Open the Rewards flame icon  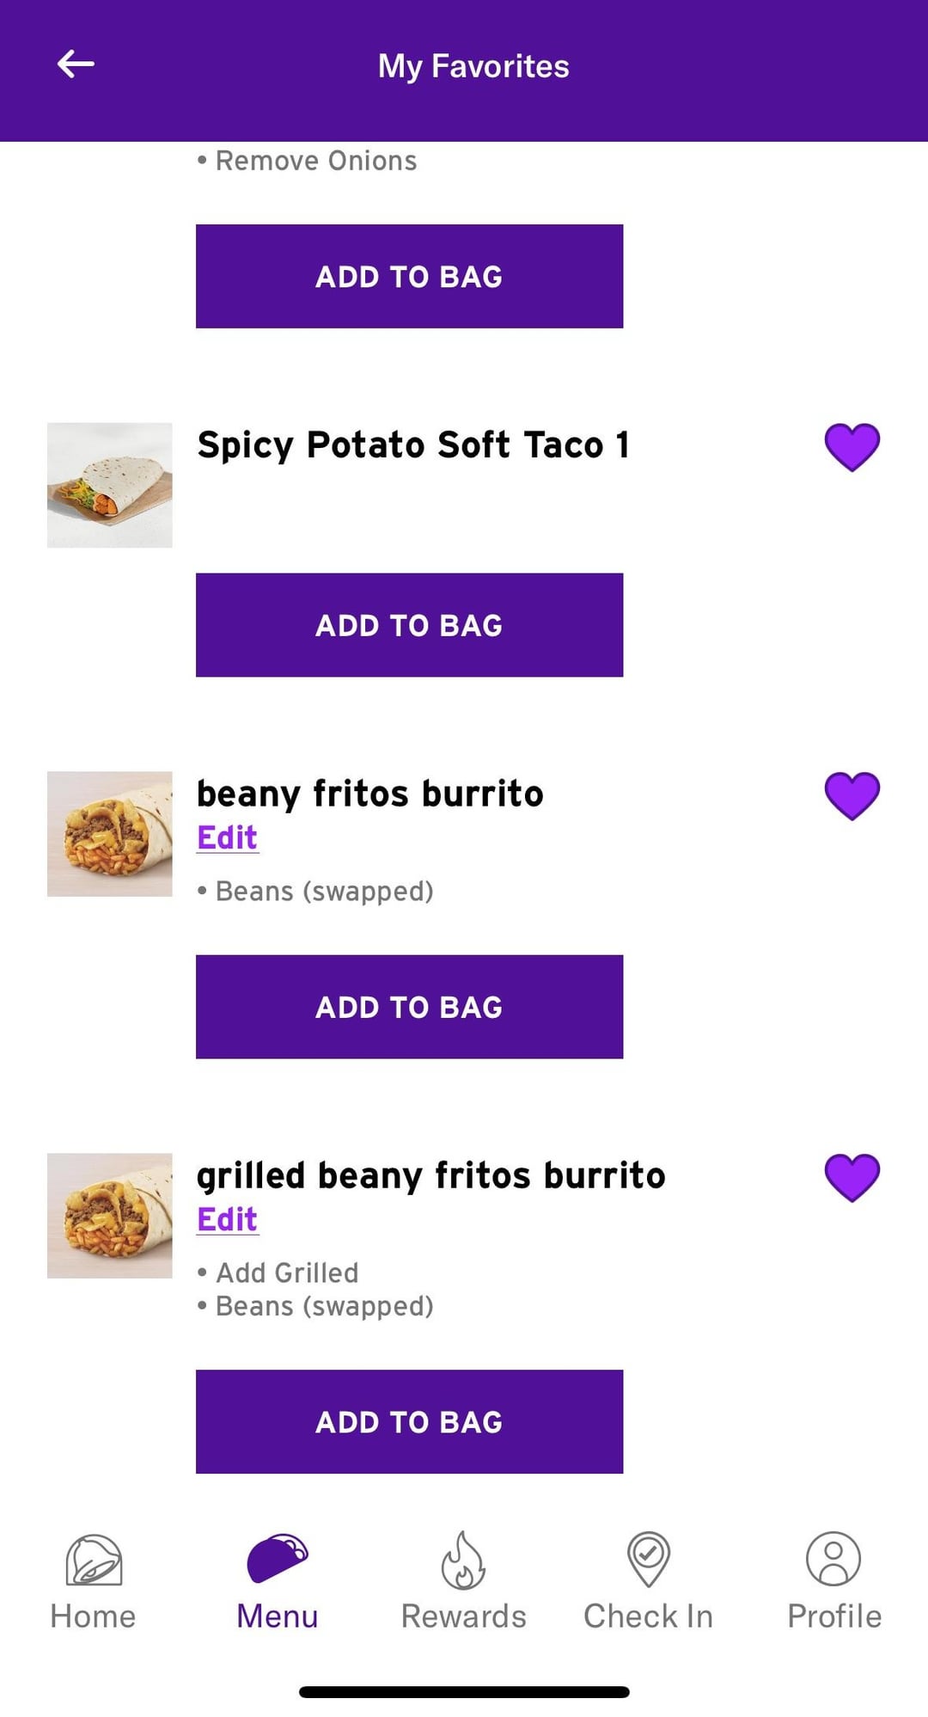pyautogui.click(x=463, y=1560)
